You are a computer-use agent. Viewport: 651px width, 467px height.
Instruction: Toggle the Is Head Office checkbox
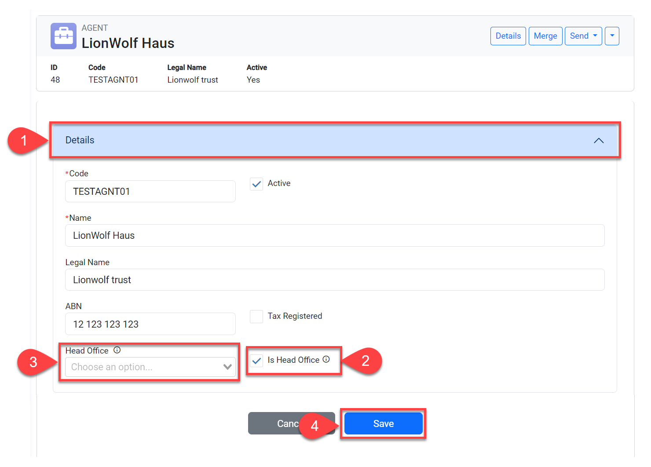tap(256, 361)
